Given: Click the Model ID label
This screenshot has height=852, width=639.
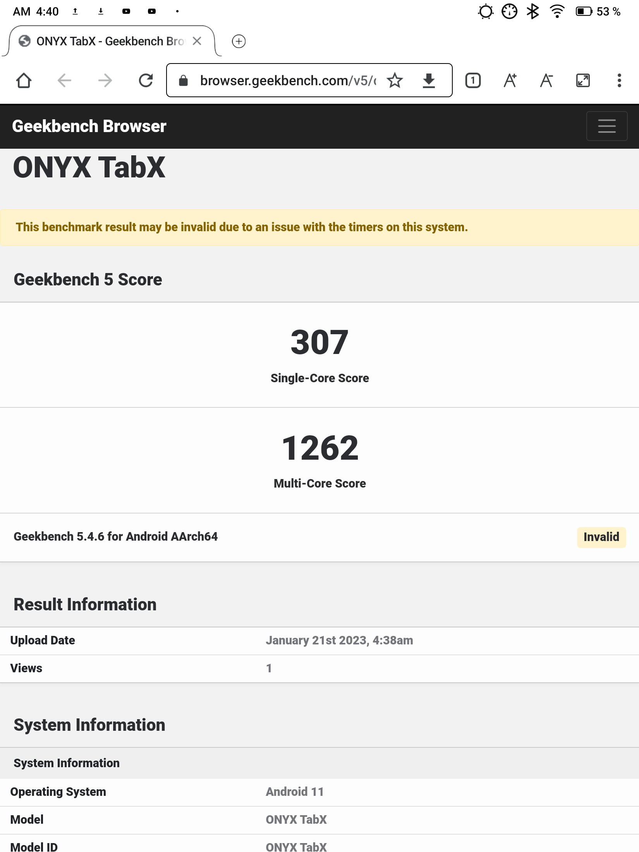Looking at the screenshot, I should 34,847.
